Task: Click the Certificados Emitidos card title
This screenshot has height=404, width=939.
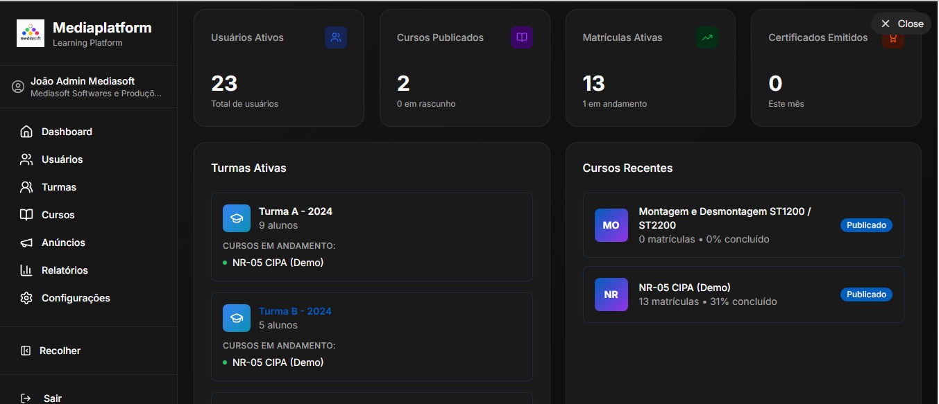Action: tap(818, 37)
